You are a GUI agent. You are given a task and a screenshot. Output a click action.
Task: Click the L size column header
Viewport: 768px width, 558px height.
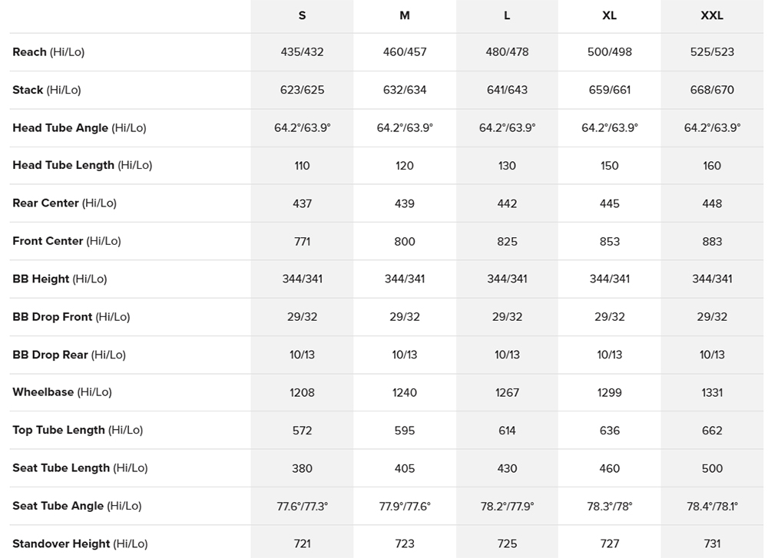[x=507, y=15]
